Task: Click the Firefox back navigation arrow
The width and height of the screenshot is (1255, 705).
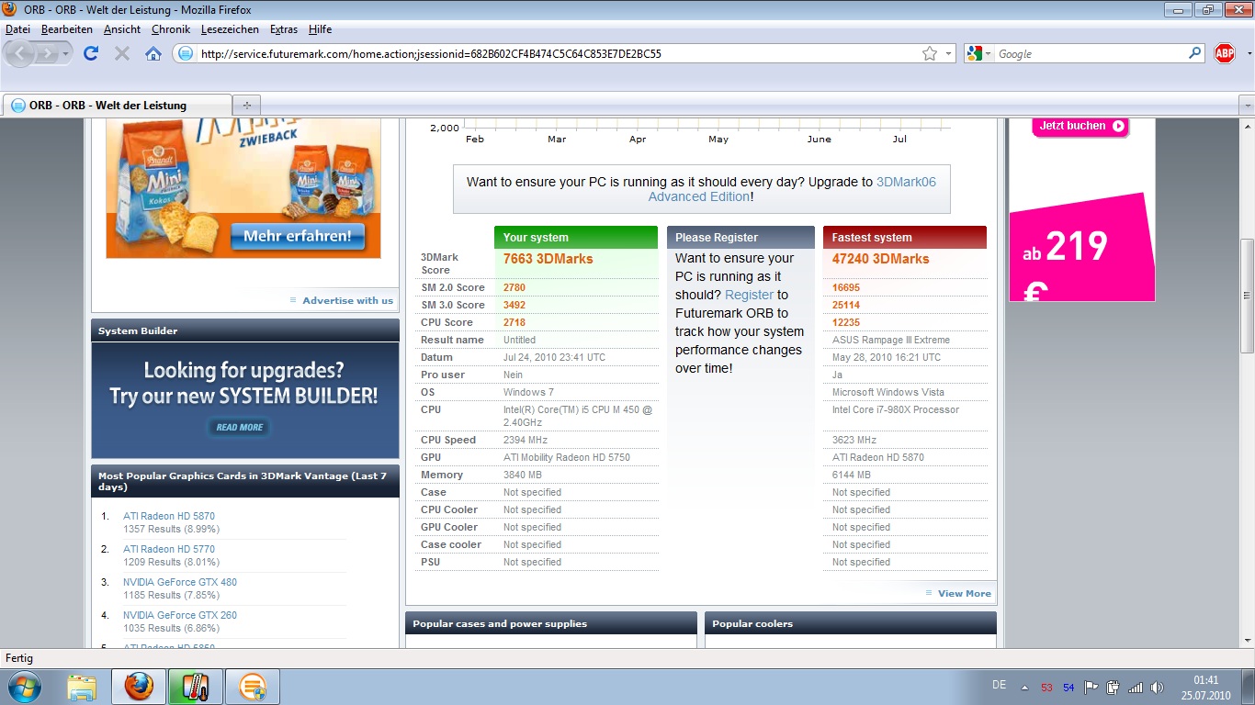Action: [x=21, y=53]
